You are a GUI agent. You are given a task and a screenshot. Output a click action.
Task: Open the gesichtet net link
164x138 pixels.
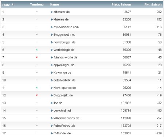pyautogui.click(x=62, y=111)
